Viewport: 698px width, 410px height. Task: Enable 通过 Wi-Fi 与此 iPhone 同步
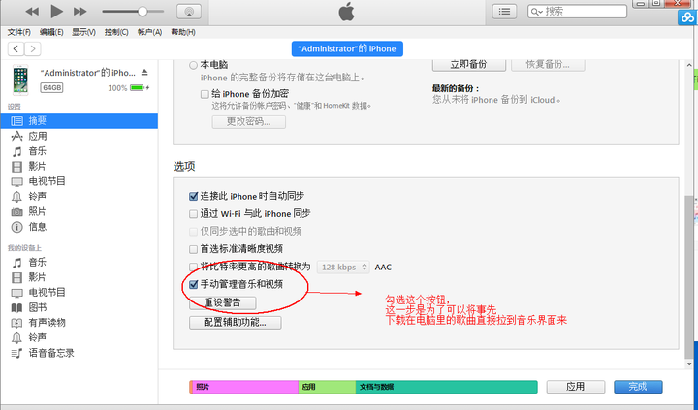[x=193, y=214]
